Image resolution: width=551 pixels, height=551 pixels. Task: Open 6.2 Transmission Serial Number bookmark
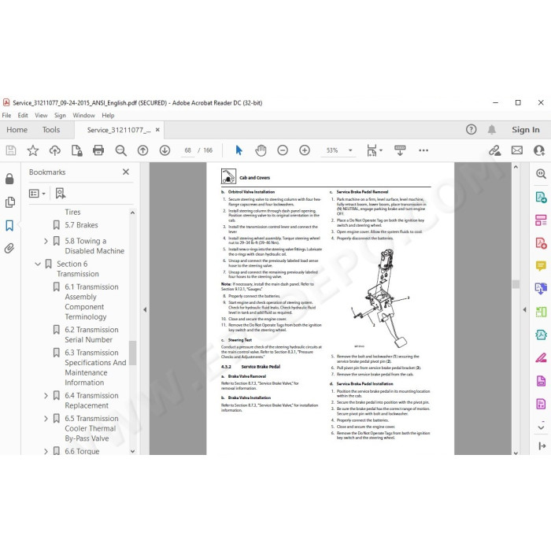click(x=91, y=335)
